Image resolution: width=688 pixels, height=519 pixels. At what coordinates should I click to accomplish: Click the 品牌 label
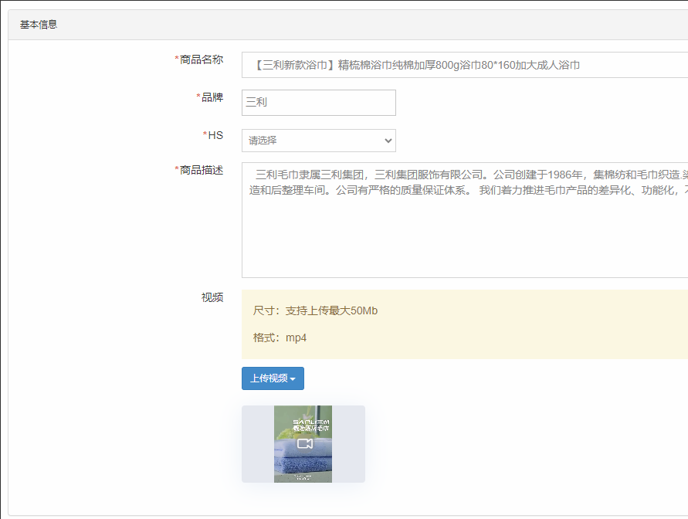pos(212,97)
